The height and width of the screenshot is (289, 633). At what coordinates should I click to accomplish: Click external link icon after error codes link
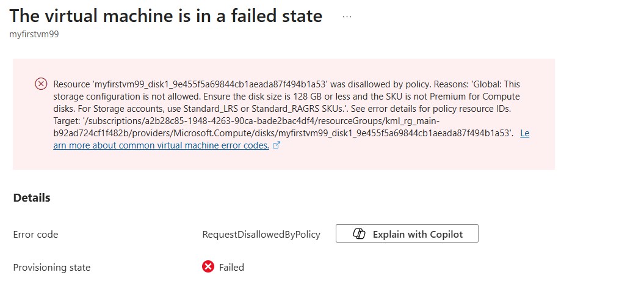[277, 145]
